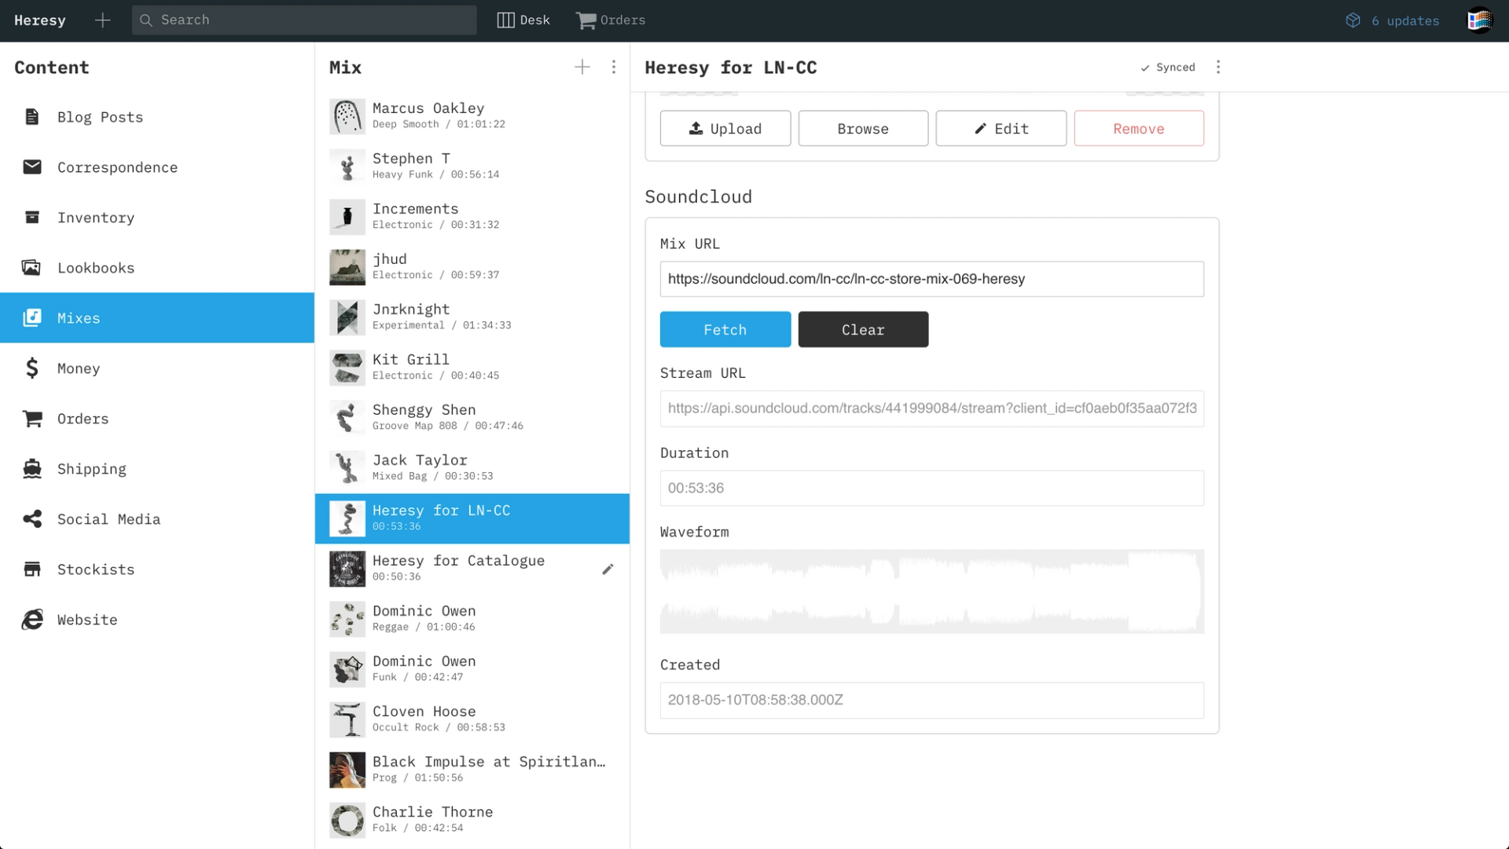This screenshot has height=849, width=1509.
Task: Select Kit Grill mix entry
Action: [472, 368]
